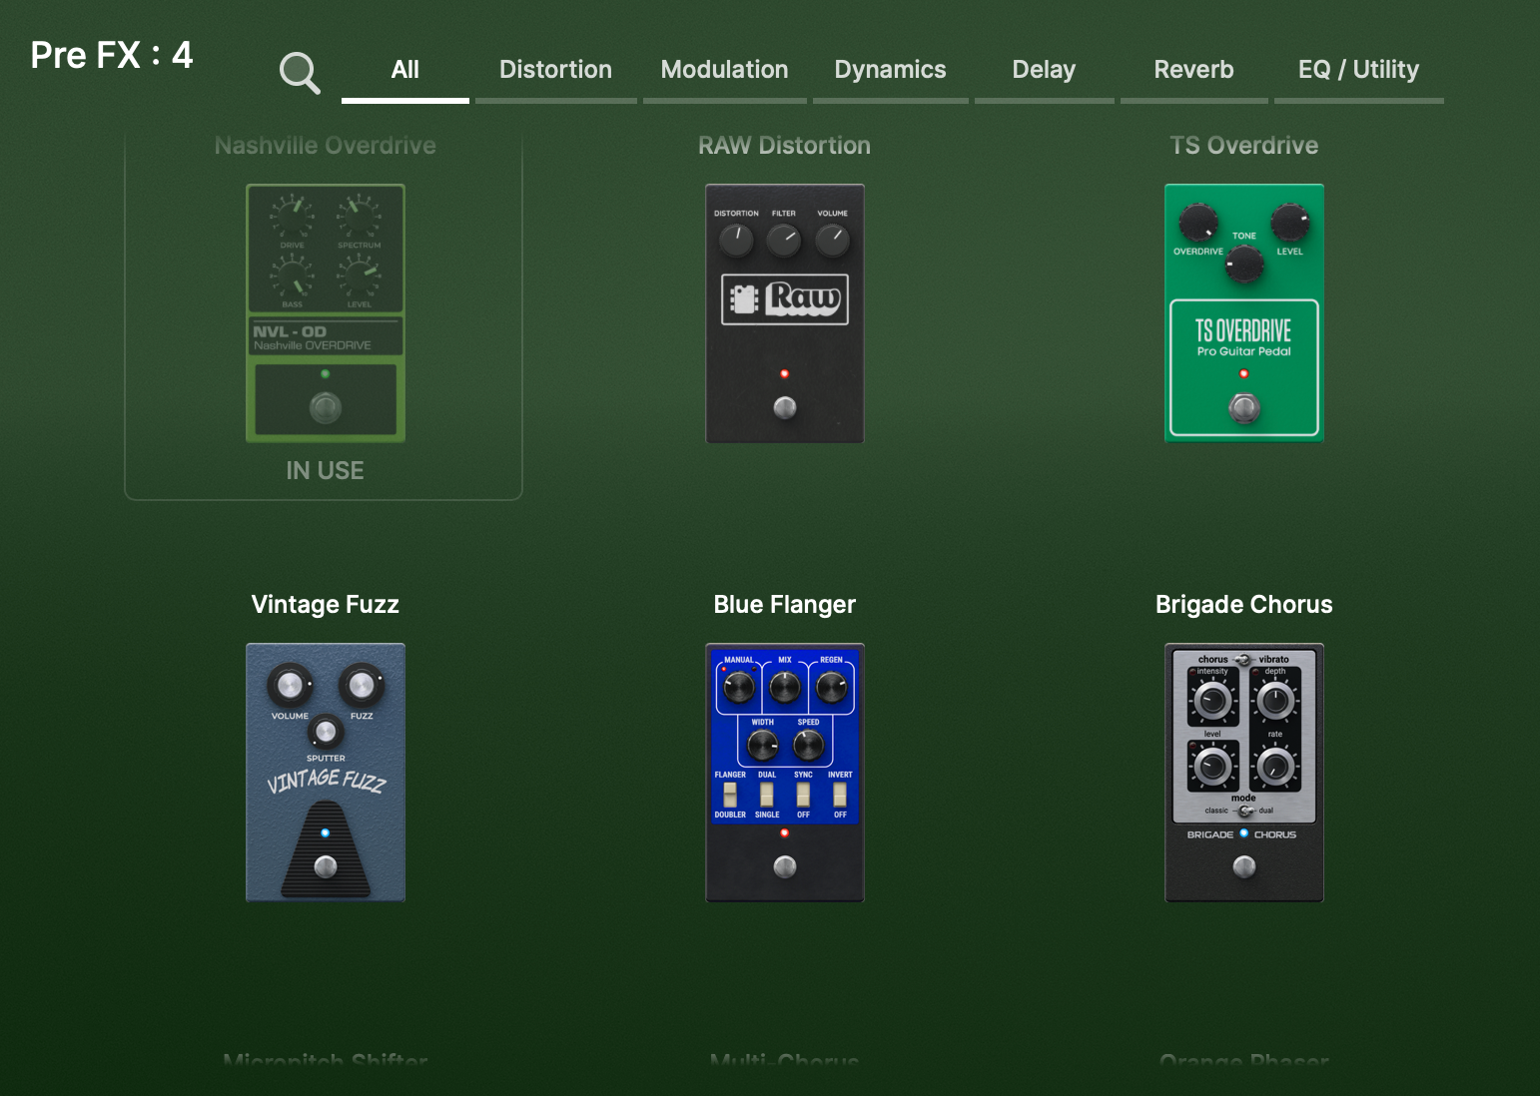Image resolution: width=1540 pixels, height=1096 pixels.
Task: Add the Blue Flanger pedal
Action: click(x=784, y=772)
